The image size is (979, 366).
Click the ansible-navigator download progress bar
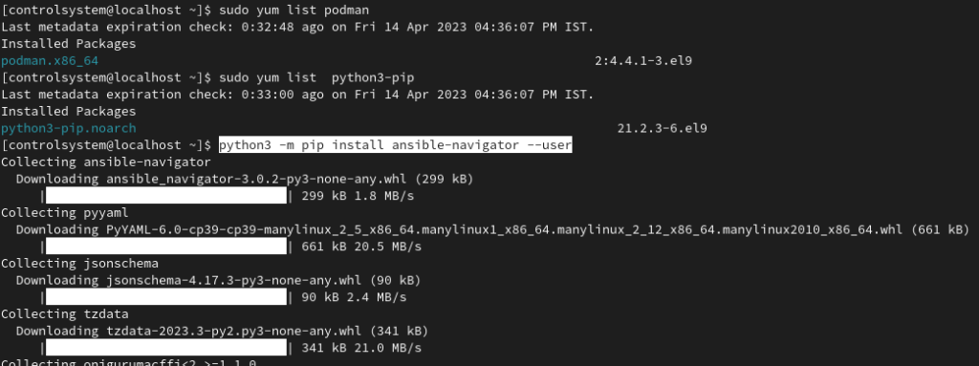click(166, 196)
